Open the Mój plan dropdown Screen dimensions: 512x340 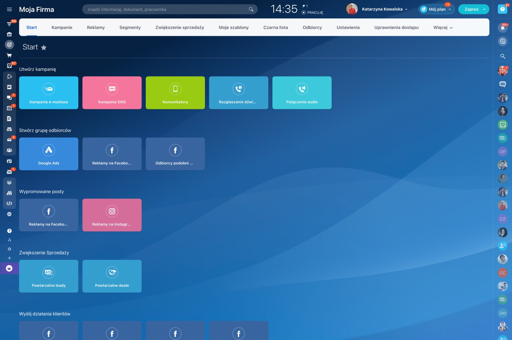pos(436,9)
